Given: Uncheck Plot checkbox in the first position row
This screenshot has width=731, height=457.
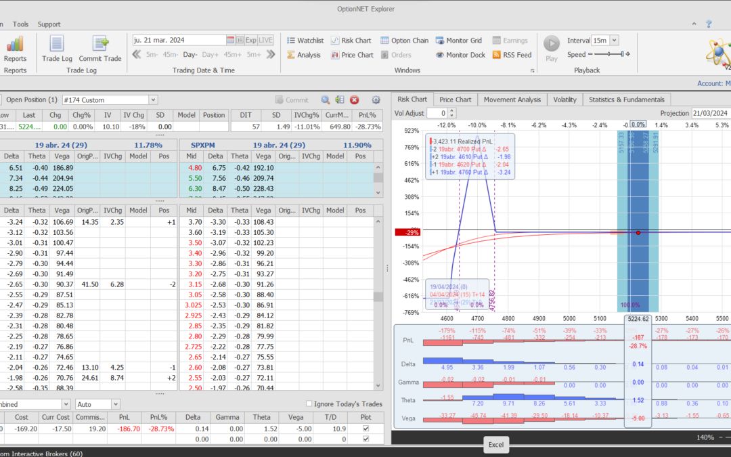Looking at the screenshot, I should pos(366,429).
